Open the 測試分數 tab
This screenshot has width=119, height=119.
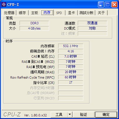(x=86, y=13)
